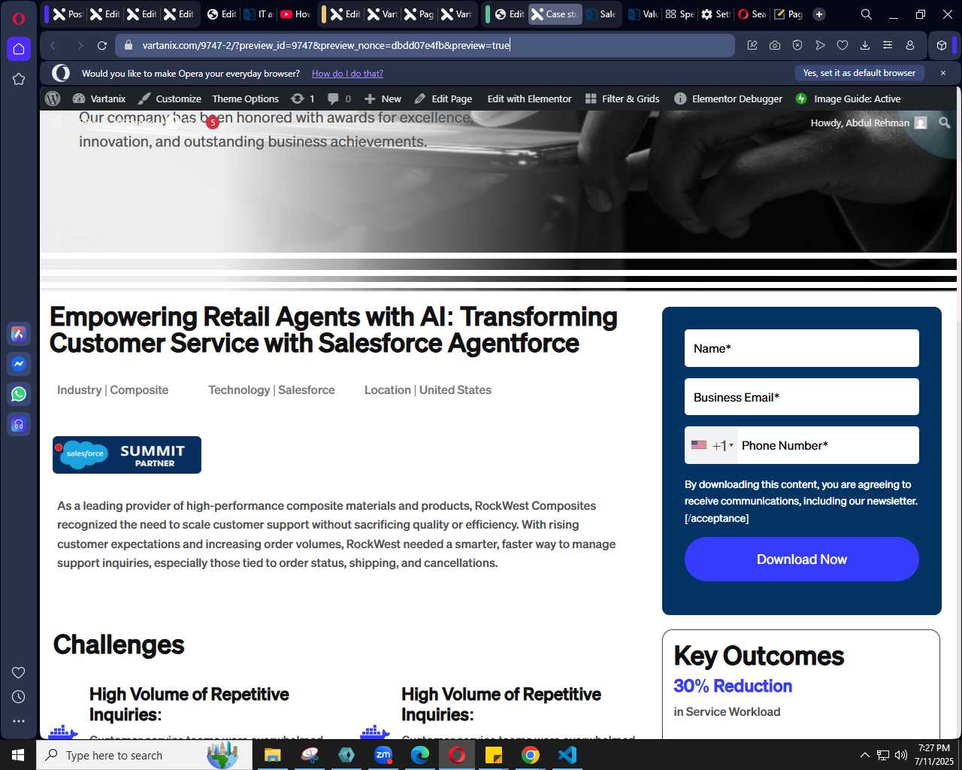Image resolution: width=962 pixels, height=770 pixels.
Task: Reload the current page
Action: click(102, 46)
